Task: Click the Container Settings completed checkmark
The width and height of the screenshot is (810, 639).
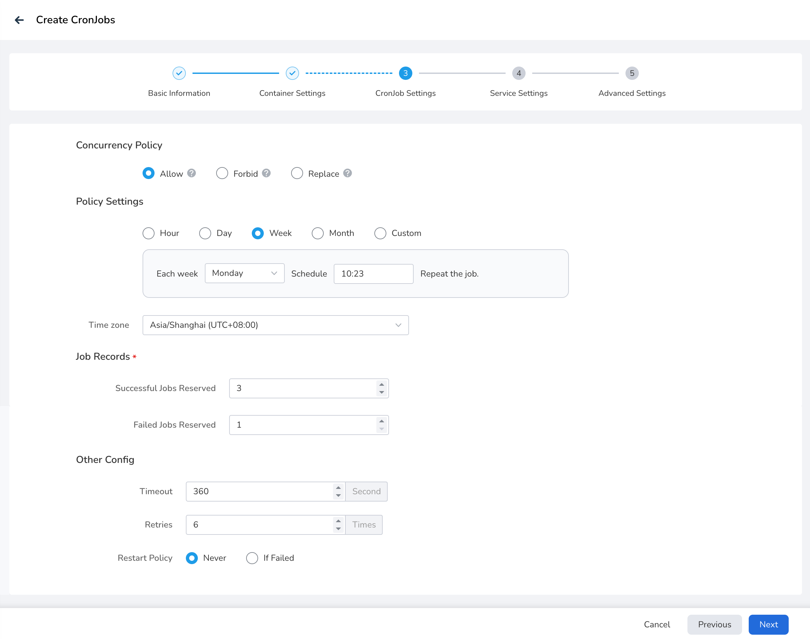Action: [292, 73]
